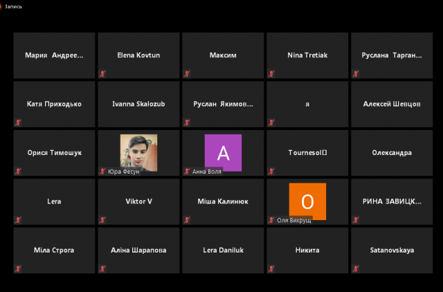The image size is (443, 292).
Task: Select orange O avatar of Оля Вихрущ
Action: tap(307, 201)
